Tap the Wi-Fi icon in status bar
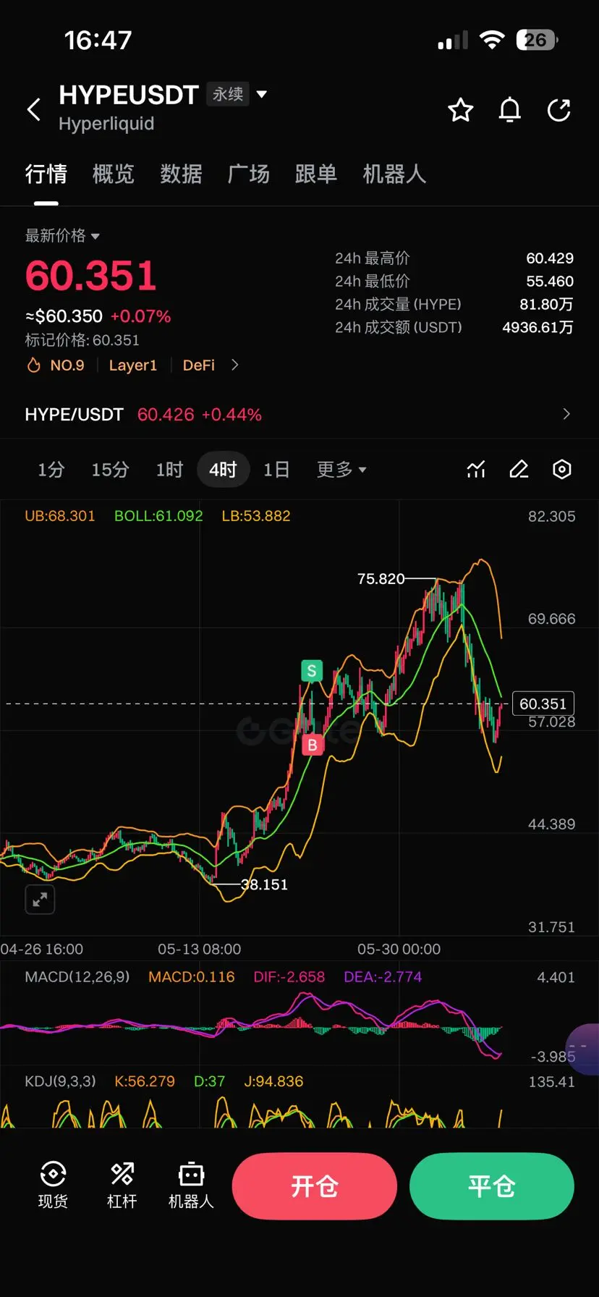599x1297 pixels. point(492,40)
